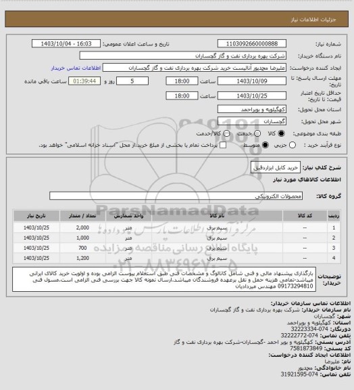Click the buyer description text box
354x390 pixels.
(164, 280)
